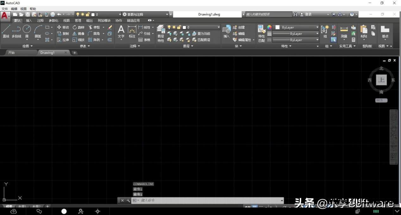
Task: Toggle the lightbulb in quick access layer control
Action: (x=78, y=14)
